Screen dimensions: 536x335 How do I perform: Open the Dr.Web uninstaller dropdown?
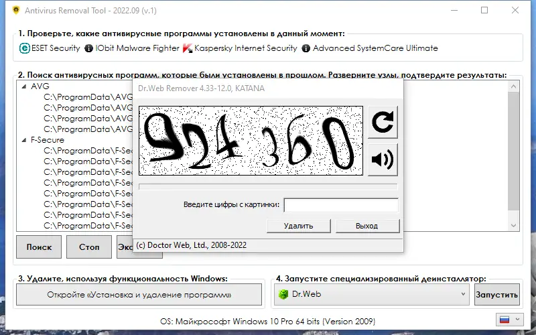(463, 294)
